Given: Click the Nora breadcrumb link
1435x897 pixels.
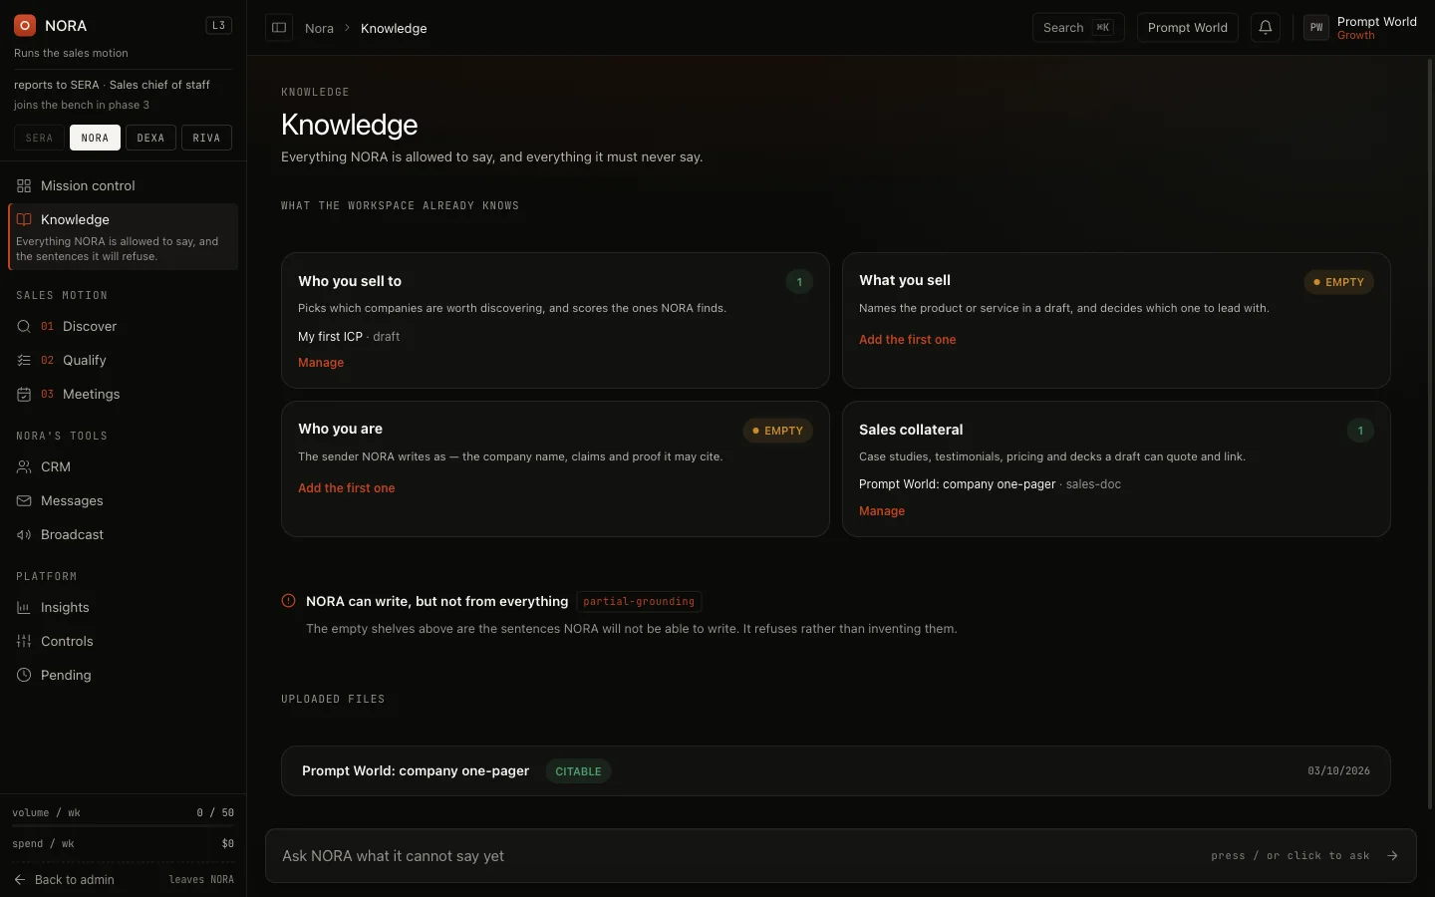Looking at the screenshot, I should pyautogui.click(x=319, y=28).
